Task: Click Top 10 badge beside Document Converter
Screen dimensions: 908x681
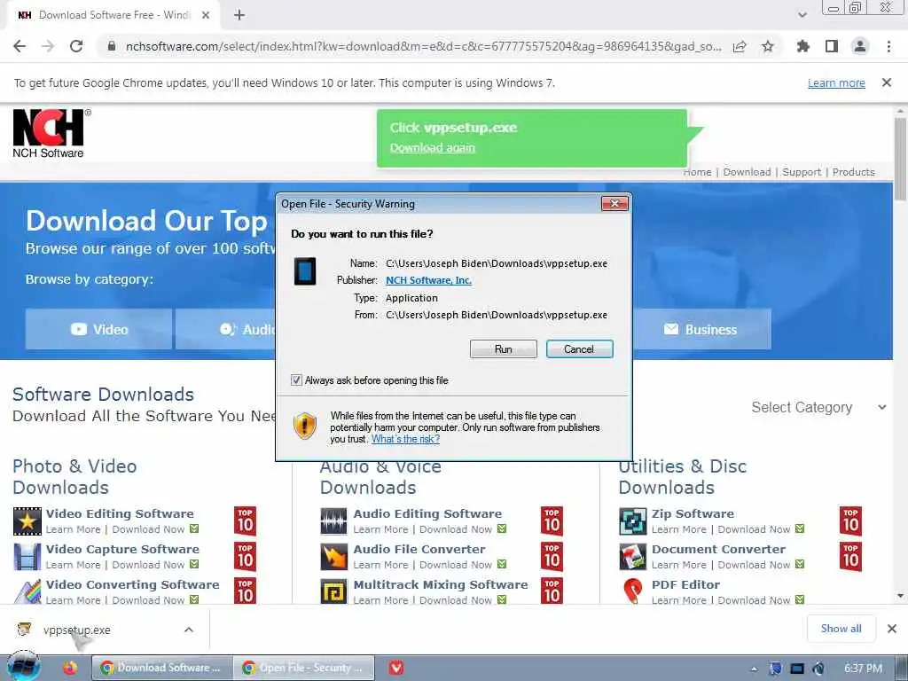Action: click(850, 557)
